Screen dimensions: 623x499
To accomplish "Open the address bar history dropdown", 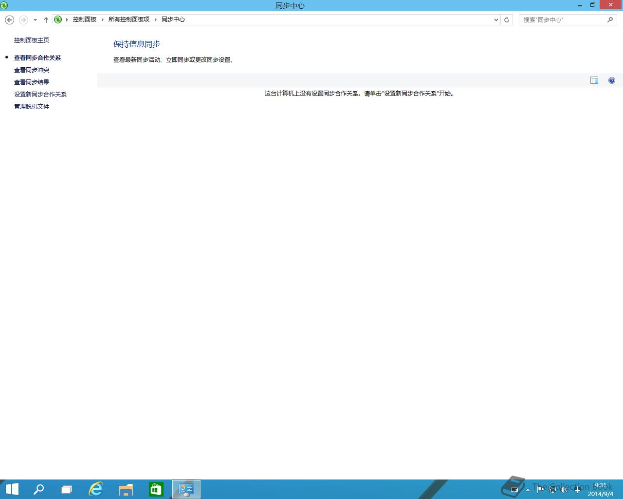I will tap(496, 20).
